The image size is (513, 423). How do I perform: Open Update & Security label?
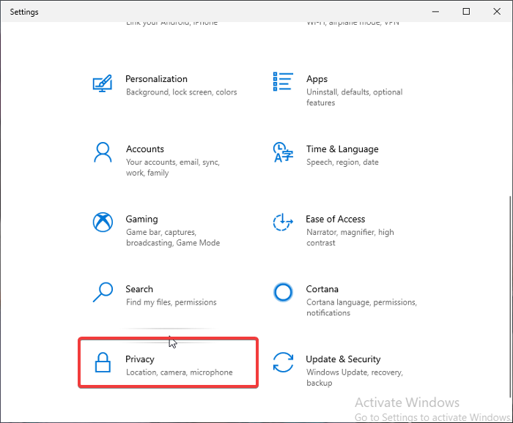pos(343,359)
